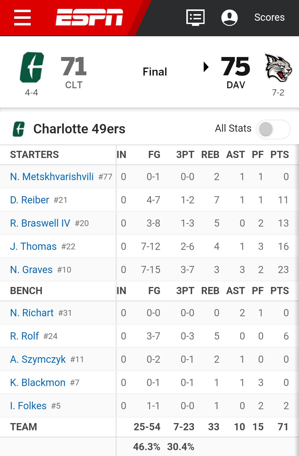Open A. Szymczyk player page
The image size is (299, 456).
click(x=38, y=359)
